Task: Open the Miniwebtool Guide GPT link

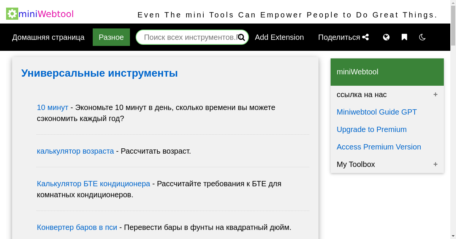Action: (x=377, y=112)
